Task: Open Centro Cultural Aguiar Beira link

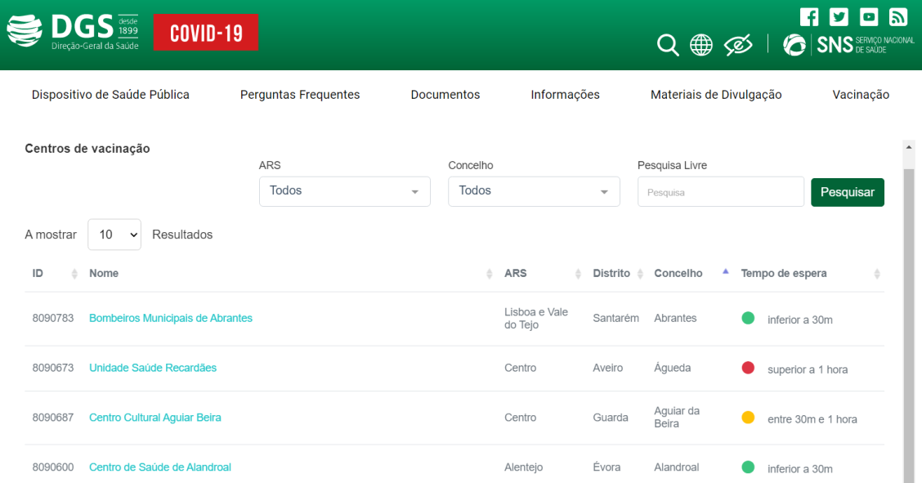Action: (x=155, y=418)
